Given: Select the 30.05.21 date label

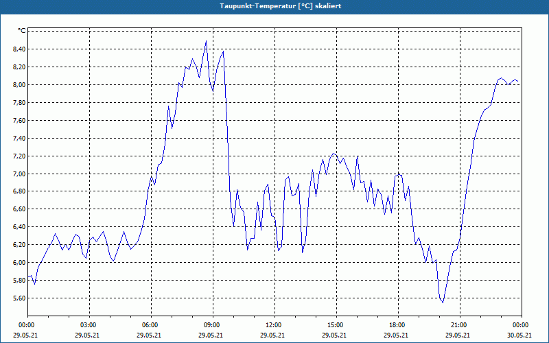Looking at the screenshot, I should click(x=519, y=335).
